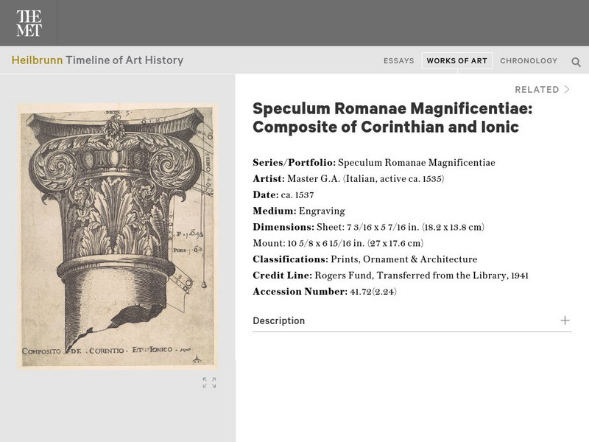
Task: Open the RELATED works panel
Action: click(x=536, y=88)
